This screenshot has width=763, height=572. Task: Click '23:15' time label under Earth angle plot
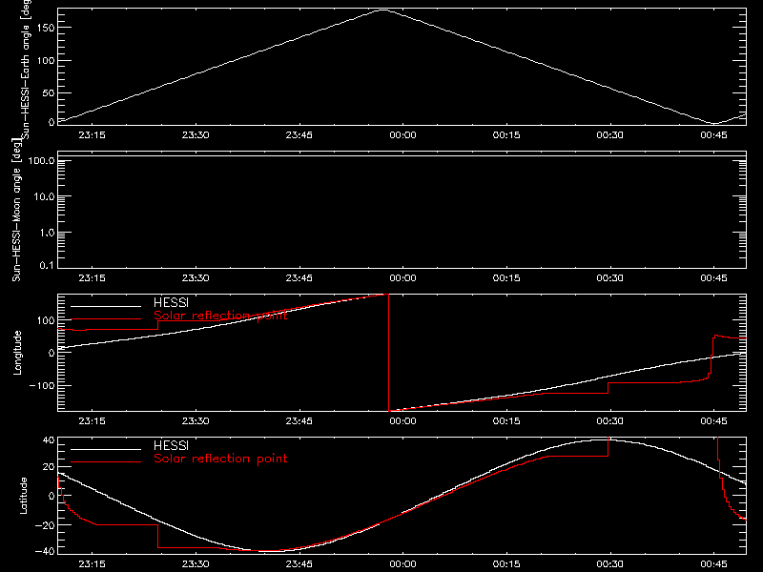pos(92,134)
